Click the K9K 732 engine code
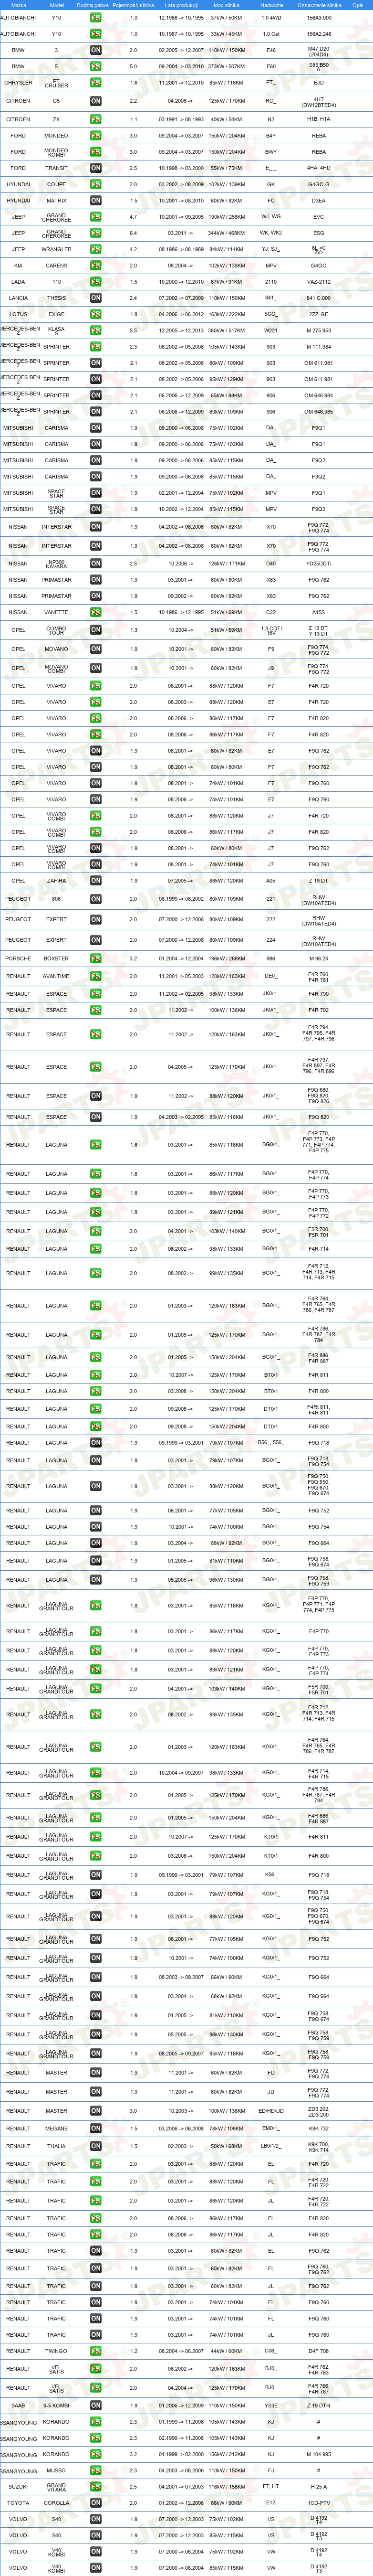373x2576 pixels. (x=319, y=2129)
